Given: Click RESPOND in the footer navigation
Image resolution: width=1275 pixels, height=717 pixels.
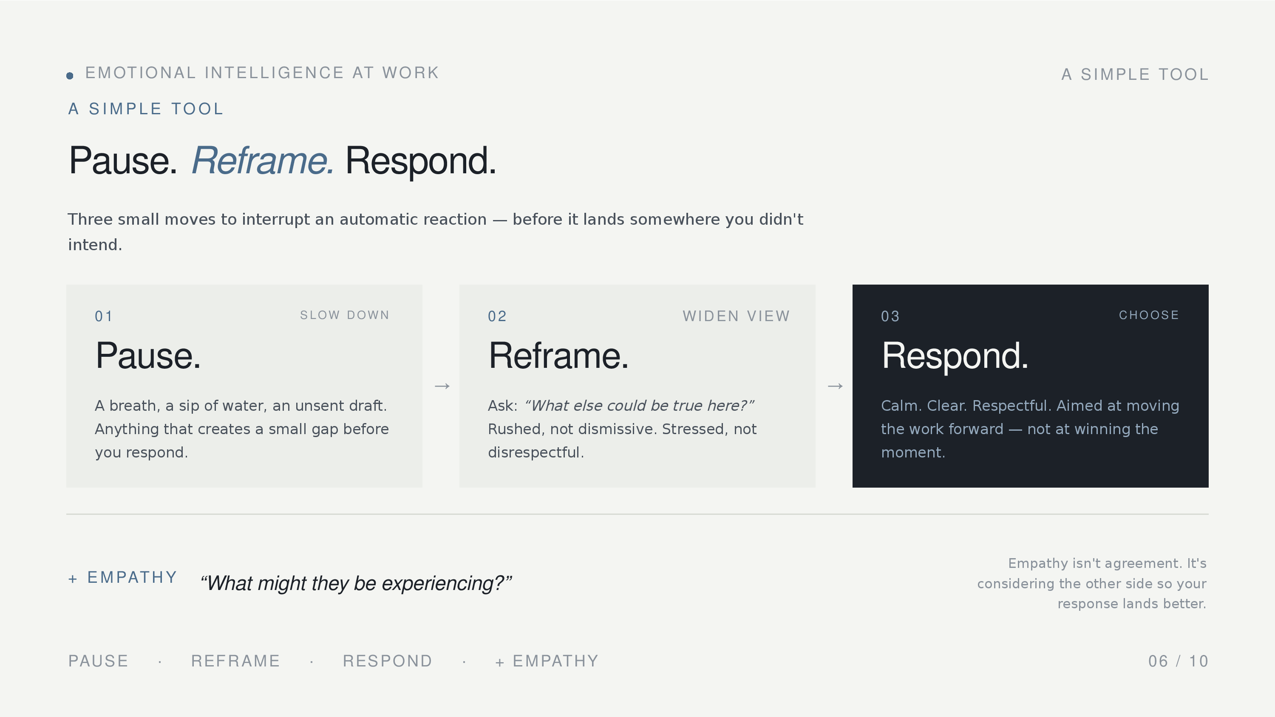Looking at the screenshot, I should (x=388, y=661).
